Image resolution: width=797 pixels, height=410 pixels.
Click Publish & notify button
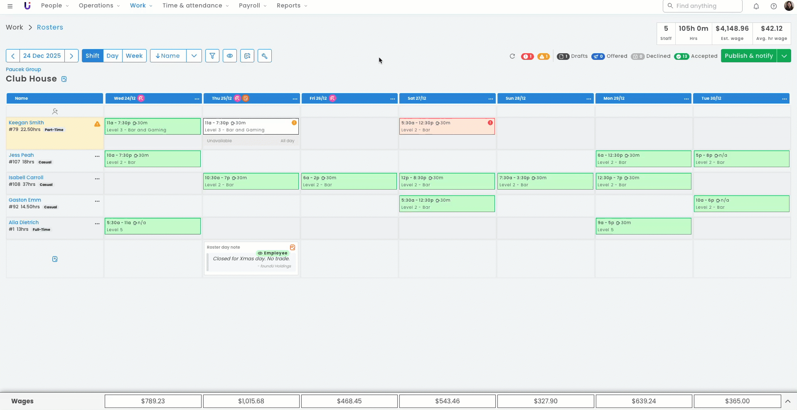pos(748,56)
